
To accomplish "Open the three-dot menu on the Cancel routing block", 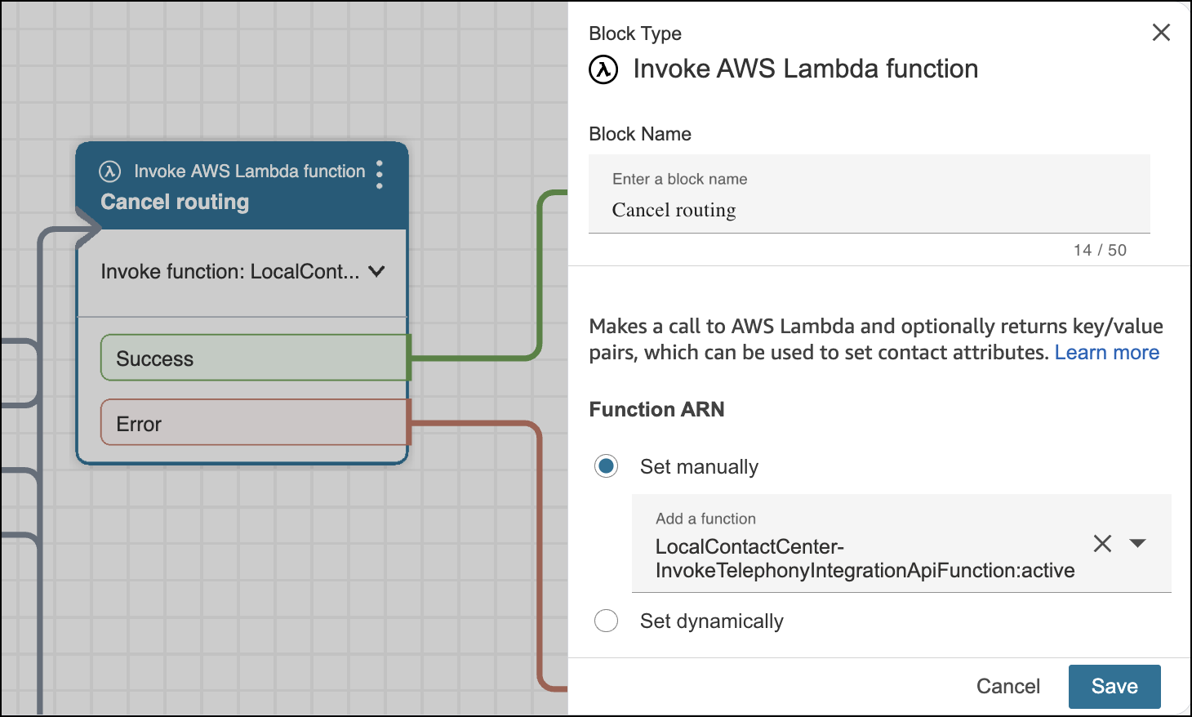I will (x=380, y=174).
